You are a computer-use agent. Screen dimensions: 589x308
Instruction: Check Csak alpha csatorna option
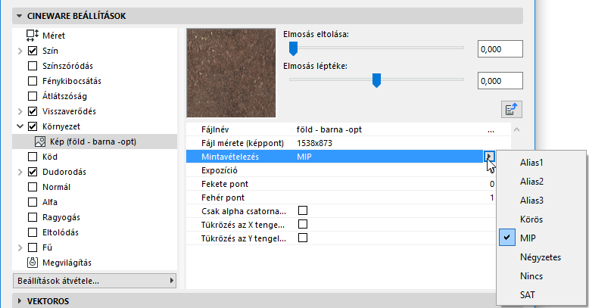pyautogui.click(x=303, y=210)
